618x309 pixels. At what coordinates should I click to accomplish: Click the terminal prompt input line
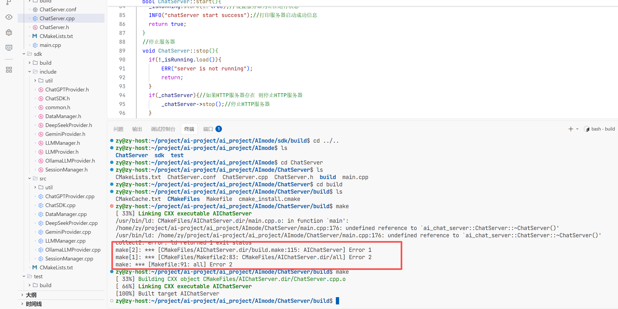pos(337,301)
